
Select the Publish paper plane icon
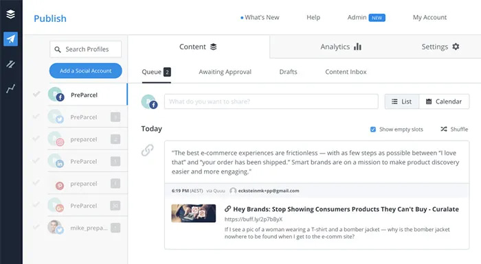tap(11, 39)
